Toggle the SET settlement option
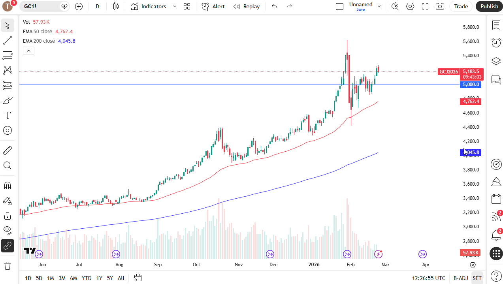The image size is (503, 284). tap(477, 278)
